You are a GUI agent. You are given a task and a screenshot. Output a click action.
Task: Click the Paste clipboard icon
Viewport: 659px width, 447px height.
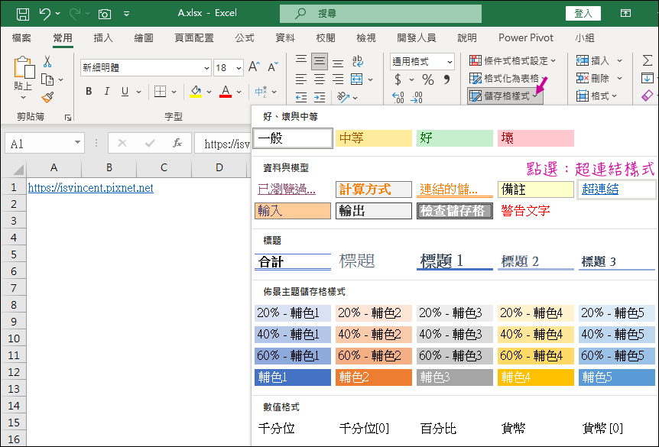[x=24, y=68]
